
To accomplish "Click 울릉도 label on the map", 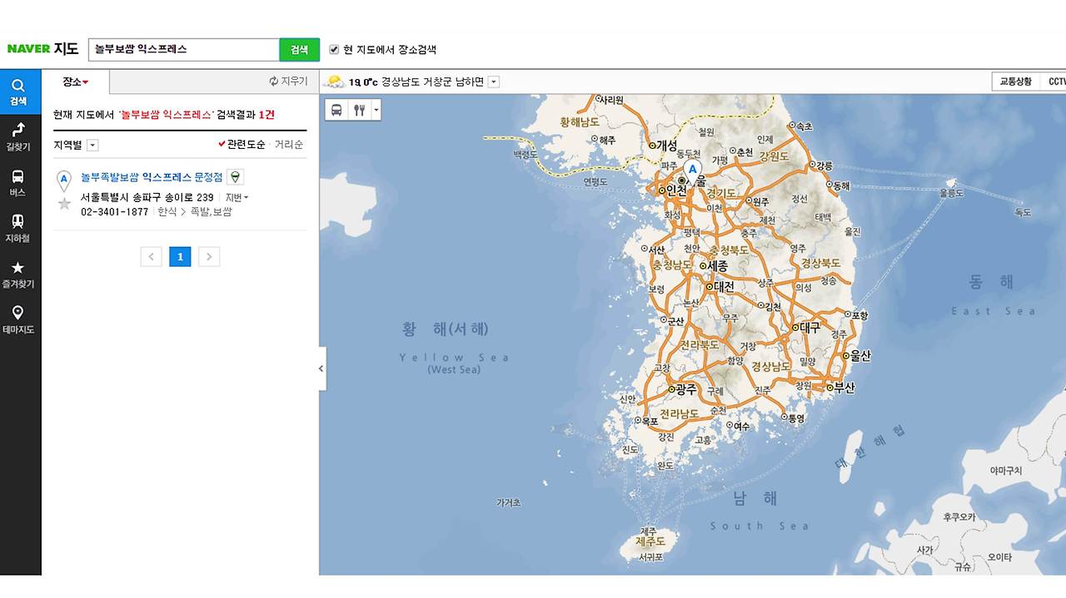I will click(951, 192).
